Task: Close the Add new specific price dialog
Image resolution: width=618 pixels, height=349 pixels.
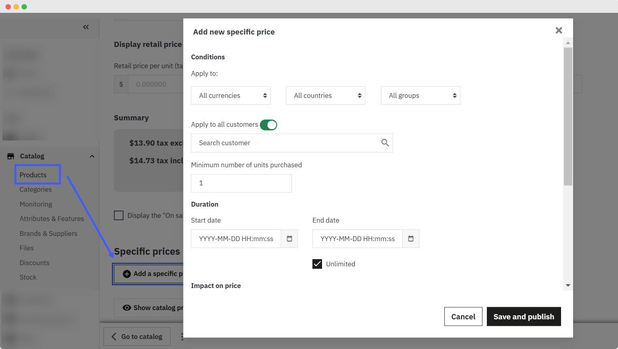Action: pos(559,30)
